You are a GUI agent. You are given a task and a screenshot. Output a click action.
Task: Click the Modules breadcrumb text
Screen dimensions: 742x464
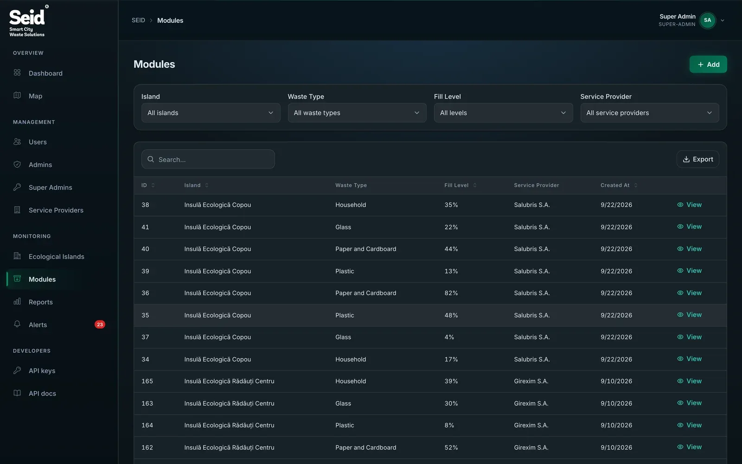(x=170, y=20)
